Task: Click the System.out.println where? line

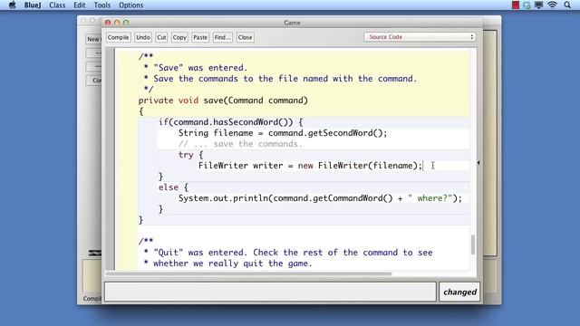Action: [320, 198]
